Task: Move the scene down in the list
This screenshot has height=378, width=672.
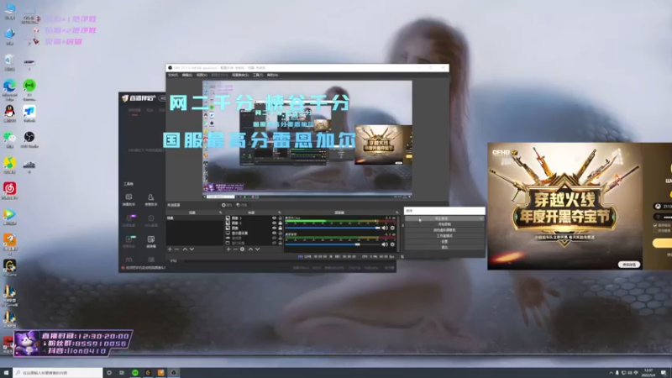Action: tap(192, 249)
